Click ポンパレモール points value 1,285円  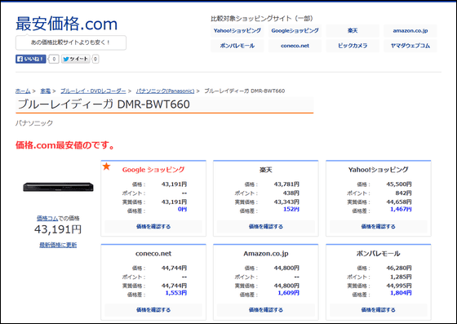coord(401,277)
